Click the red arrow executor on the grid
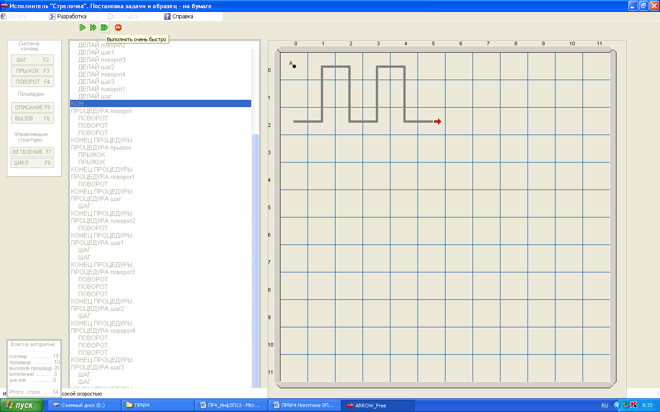This screenshot has width=660, height=412. tap(438, 121)
